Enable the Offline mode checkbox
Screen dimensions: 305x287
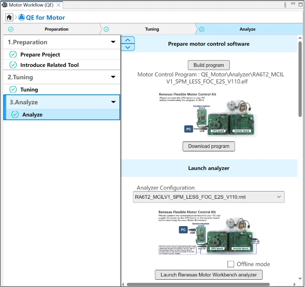pyautogui.click(x=231, y=264)
